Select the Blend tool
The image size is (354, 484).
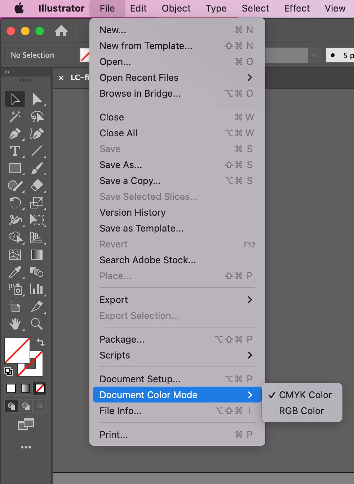[37, 272]
